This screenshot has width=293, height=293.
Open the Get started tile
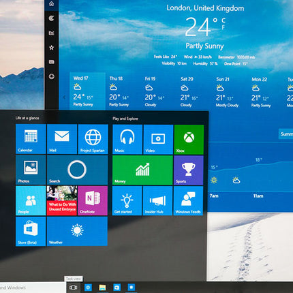pos(127,201)
